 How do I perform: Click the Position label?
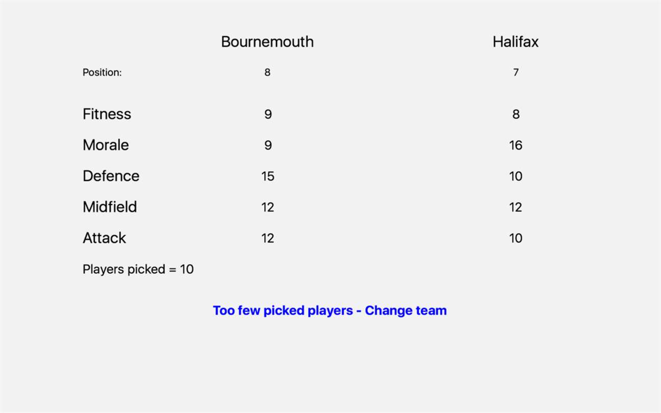(x=102, y=72)
